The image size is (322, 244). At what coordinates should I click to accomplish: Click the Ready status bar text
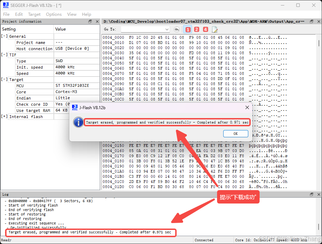(x=6, y=240)
